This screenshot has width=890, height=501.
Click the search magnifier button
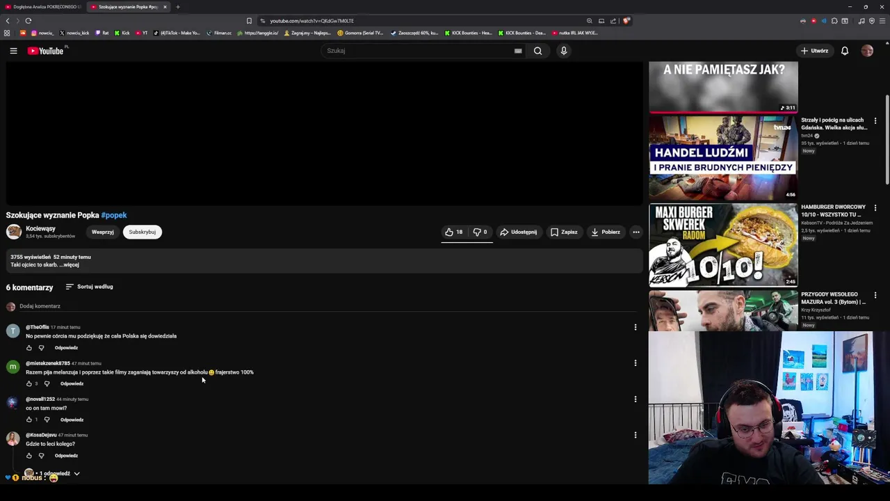click(x=537, y=51)
